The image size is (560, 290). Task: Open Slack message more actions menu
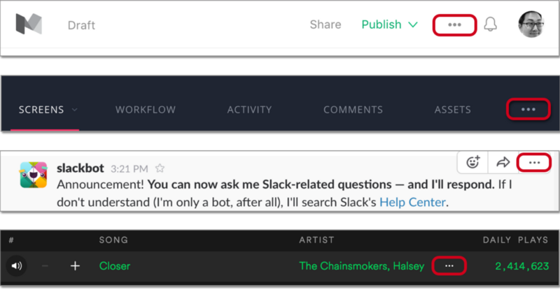(534, 162)
